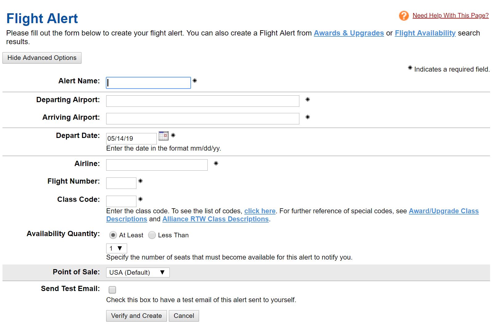Open the Awards & Upgrades link

pos(349,33)
